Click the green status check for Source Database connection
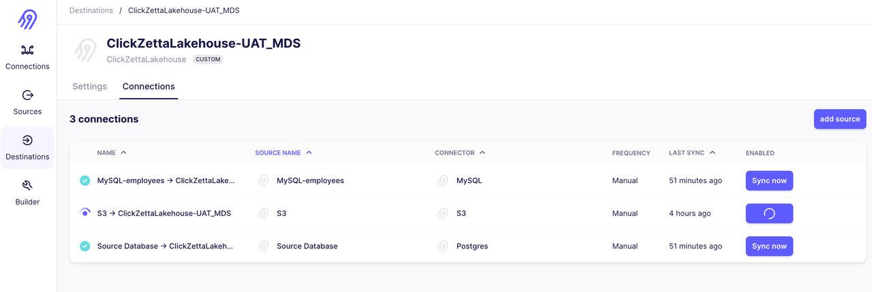872x292 pixels. (84, 246)
